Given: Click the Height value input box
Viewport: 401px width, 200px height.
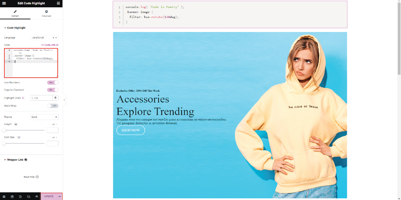Looking at the screenshot, I should [x=52, y=130].
